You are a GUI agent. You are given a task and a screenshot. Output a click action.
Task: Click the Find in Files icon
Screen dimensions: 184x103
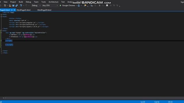point(85,5)
